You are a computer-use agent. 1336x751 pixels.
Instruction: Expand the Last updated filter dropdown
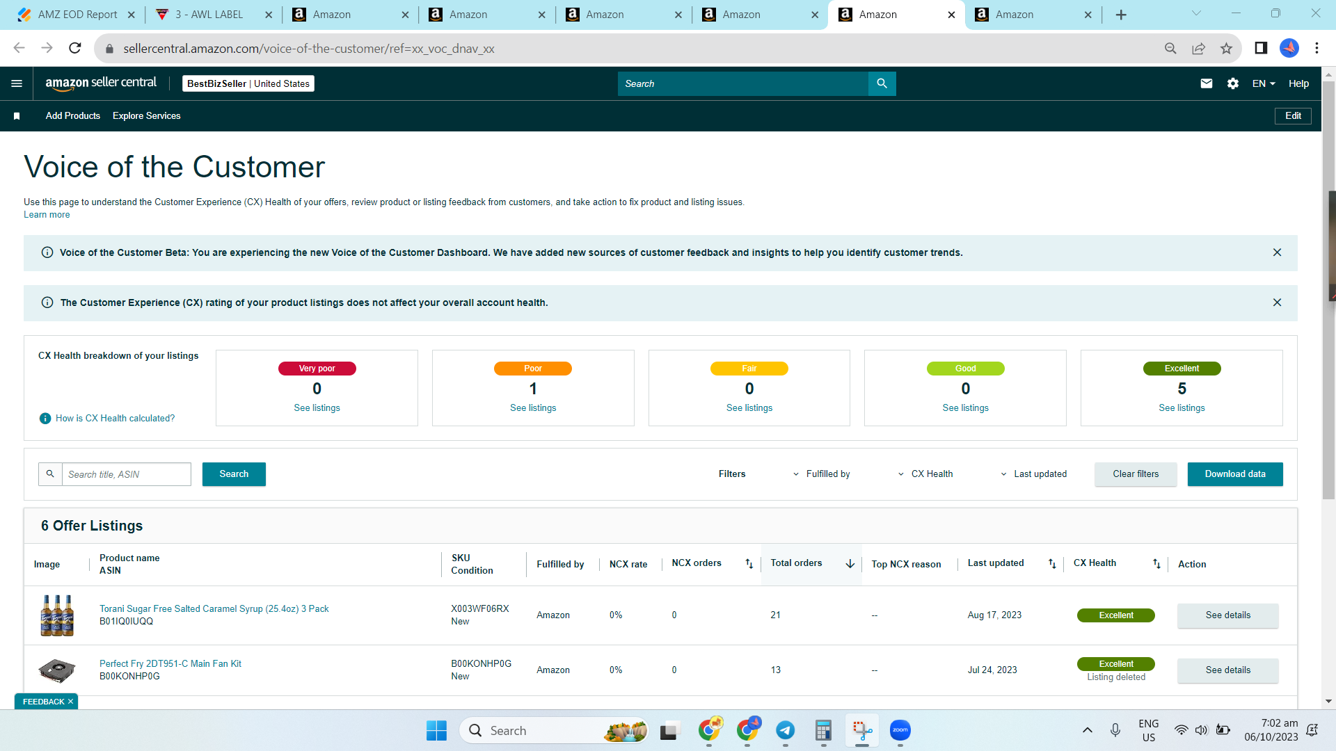click(x=1033, y=474)
